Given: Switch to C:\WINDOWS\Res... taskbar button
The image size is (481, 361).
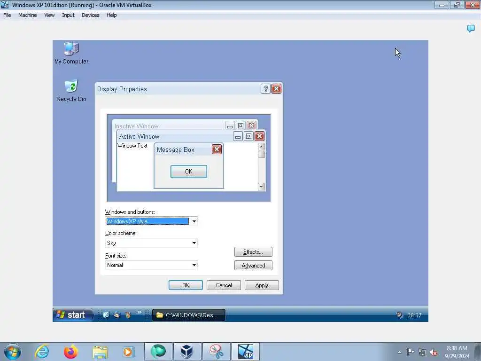Looking at the screenshot, I should [189, 315].
